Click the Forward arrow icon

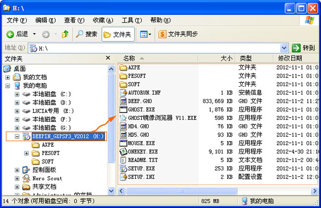click(46, 34)
